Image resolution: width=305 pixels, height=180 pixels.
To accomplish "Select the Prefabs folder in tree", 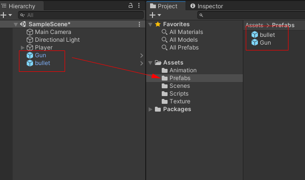I will click(180, 78).
